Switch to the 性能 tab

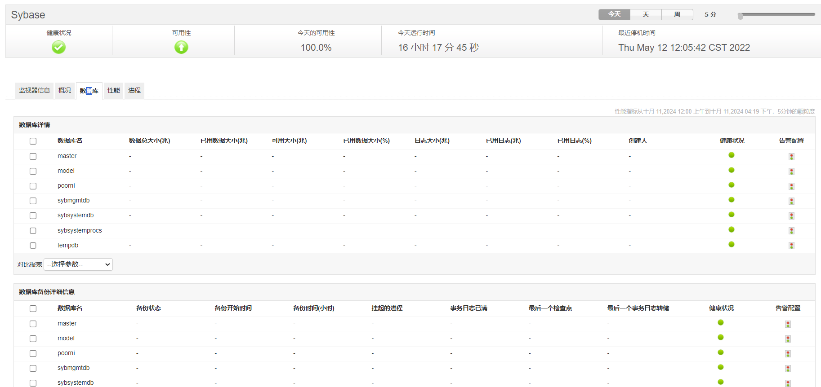tap(113, 90)
